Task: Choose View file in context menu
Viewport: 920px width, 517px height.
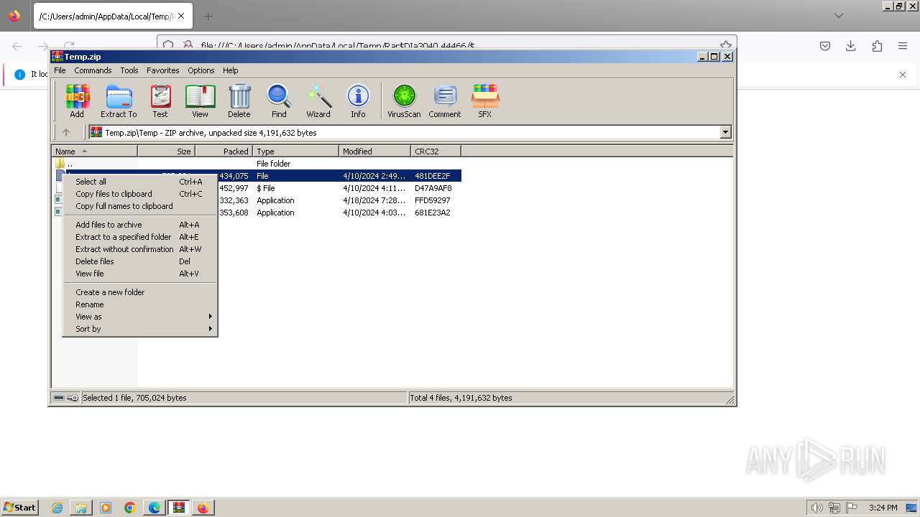Action: click(x=140, y=274)
